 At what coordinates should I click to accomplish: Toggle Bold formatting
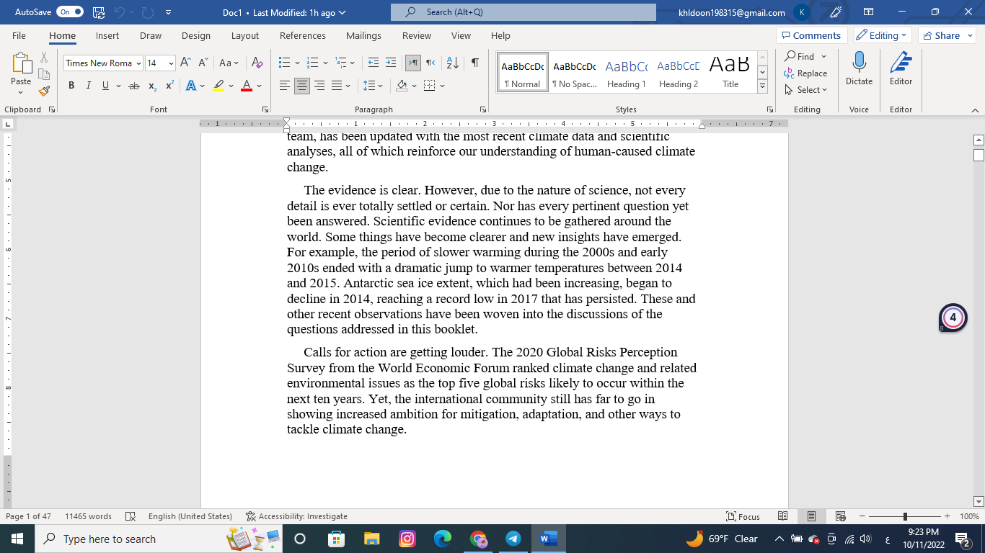tap(71, 86)
